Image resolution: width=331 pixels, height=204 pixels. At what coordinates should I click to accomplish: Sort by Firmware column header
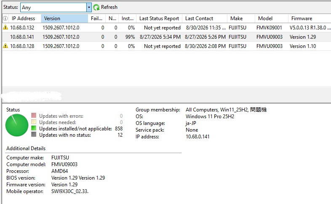tap(310, 19)
